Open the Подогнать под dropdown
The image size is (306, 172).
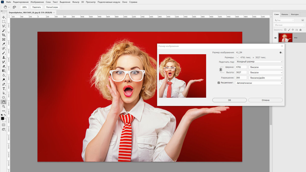[259, 61]
